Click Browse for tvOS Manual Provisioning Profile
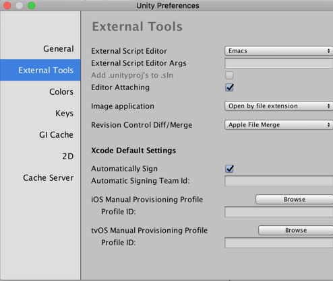 pos(296,230)
